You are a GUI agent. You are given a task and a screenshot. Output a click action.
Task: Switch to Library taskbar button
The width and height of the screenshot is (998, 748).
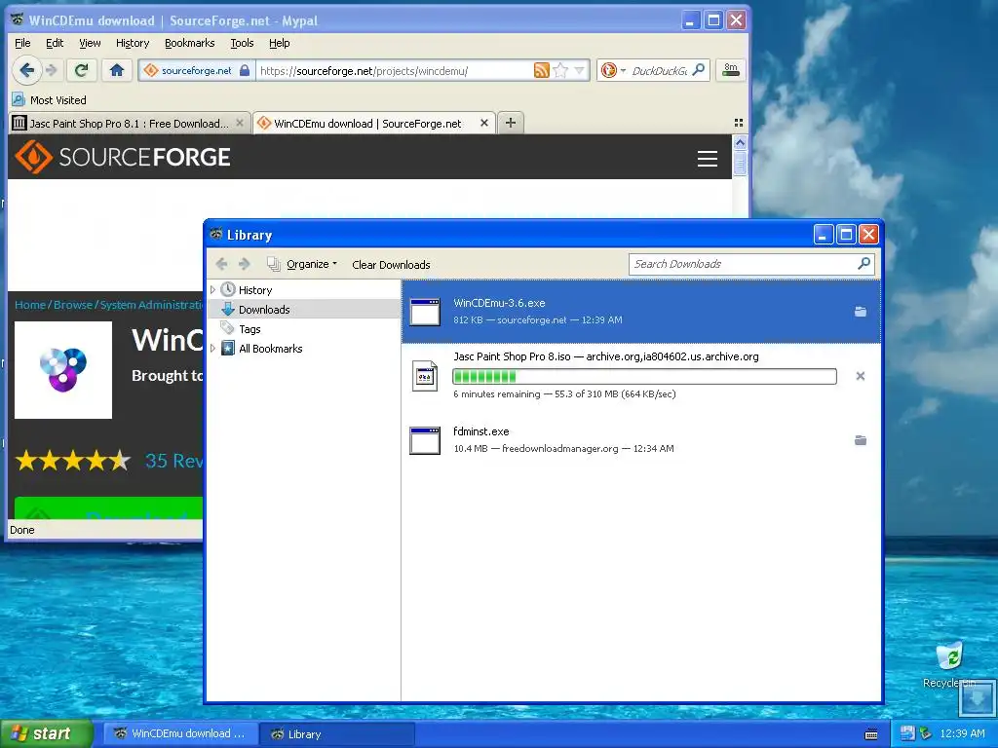click(337, 733)
